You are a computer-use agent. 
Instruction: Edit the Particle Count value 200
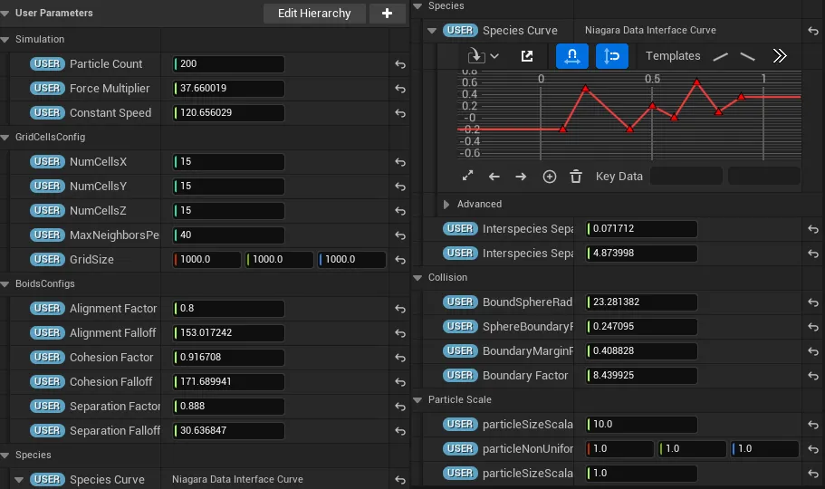click(229, 63)
